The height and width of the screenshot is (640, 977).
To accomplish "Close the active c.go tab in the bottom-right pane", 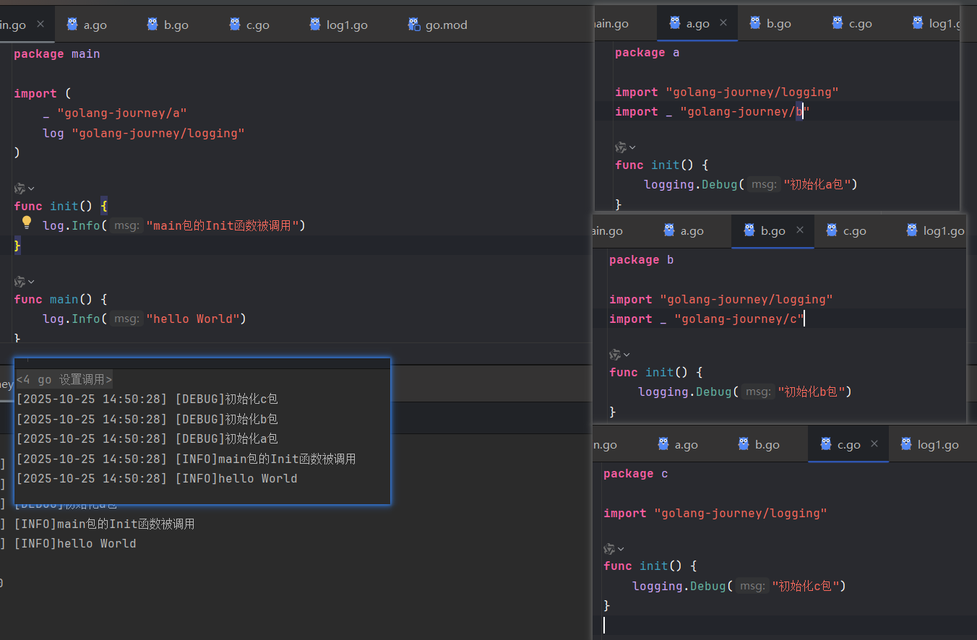I will pyautogui.click(x=874, y=444).
